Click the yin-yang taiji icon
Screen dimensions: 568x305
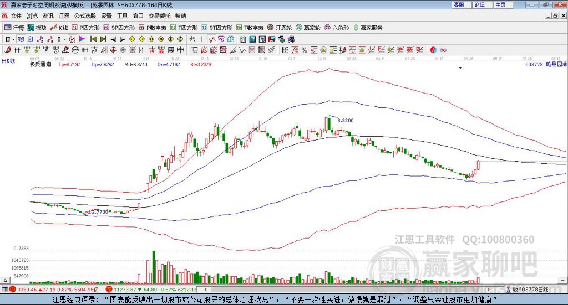click(433, 50)
